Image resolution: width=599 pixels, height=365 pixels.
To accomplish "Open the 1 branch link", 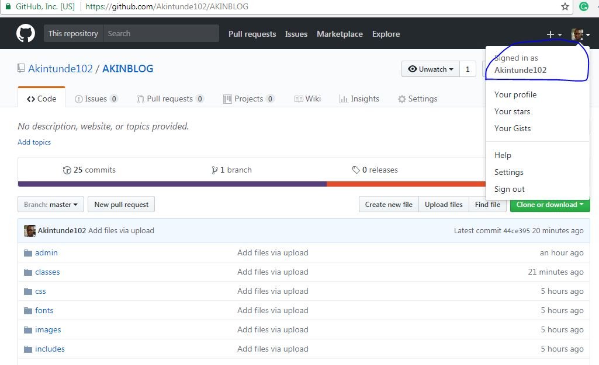I will 231,170.
